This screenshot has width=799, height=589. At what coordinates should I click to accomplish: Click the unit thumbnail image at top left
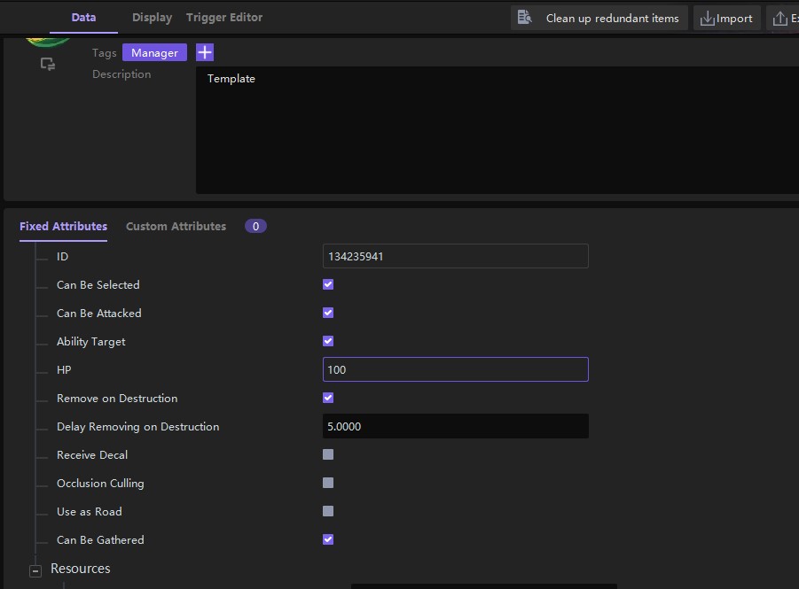[x=48, y=41]
